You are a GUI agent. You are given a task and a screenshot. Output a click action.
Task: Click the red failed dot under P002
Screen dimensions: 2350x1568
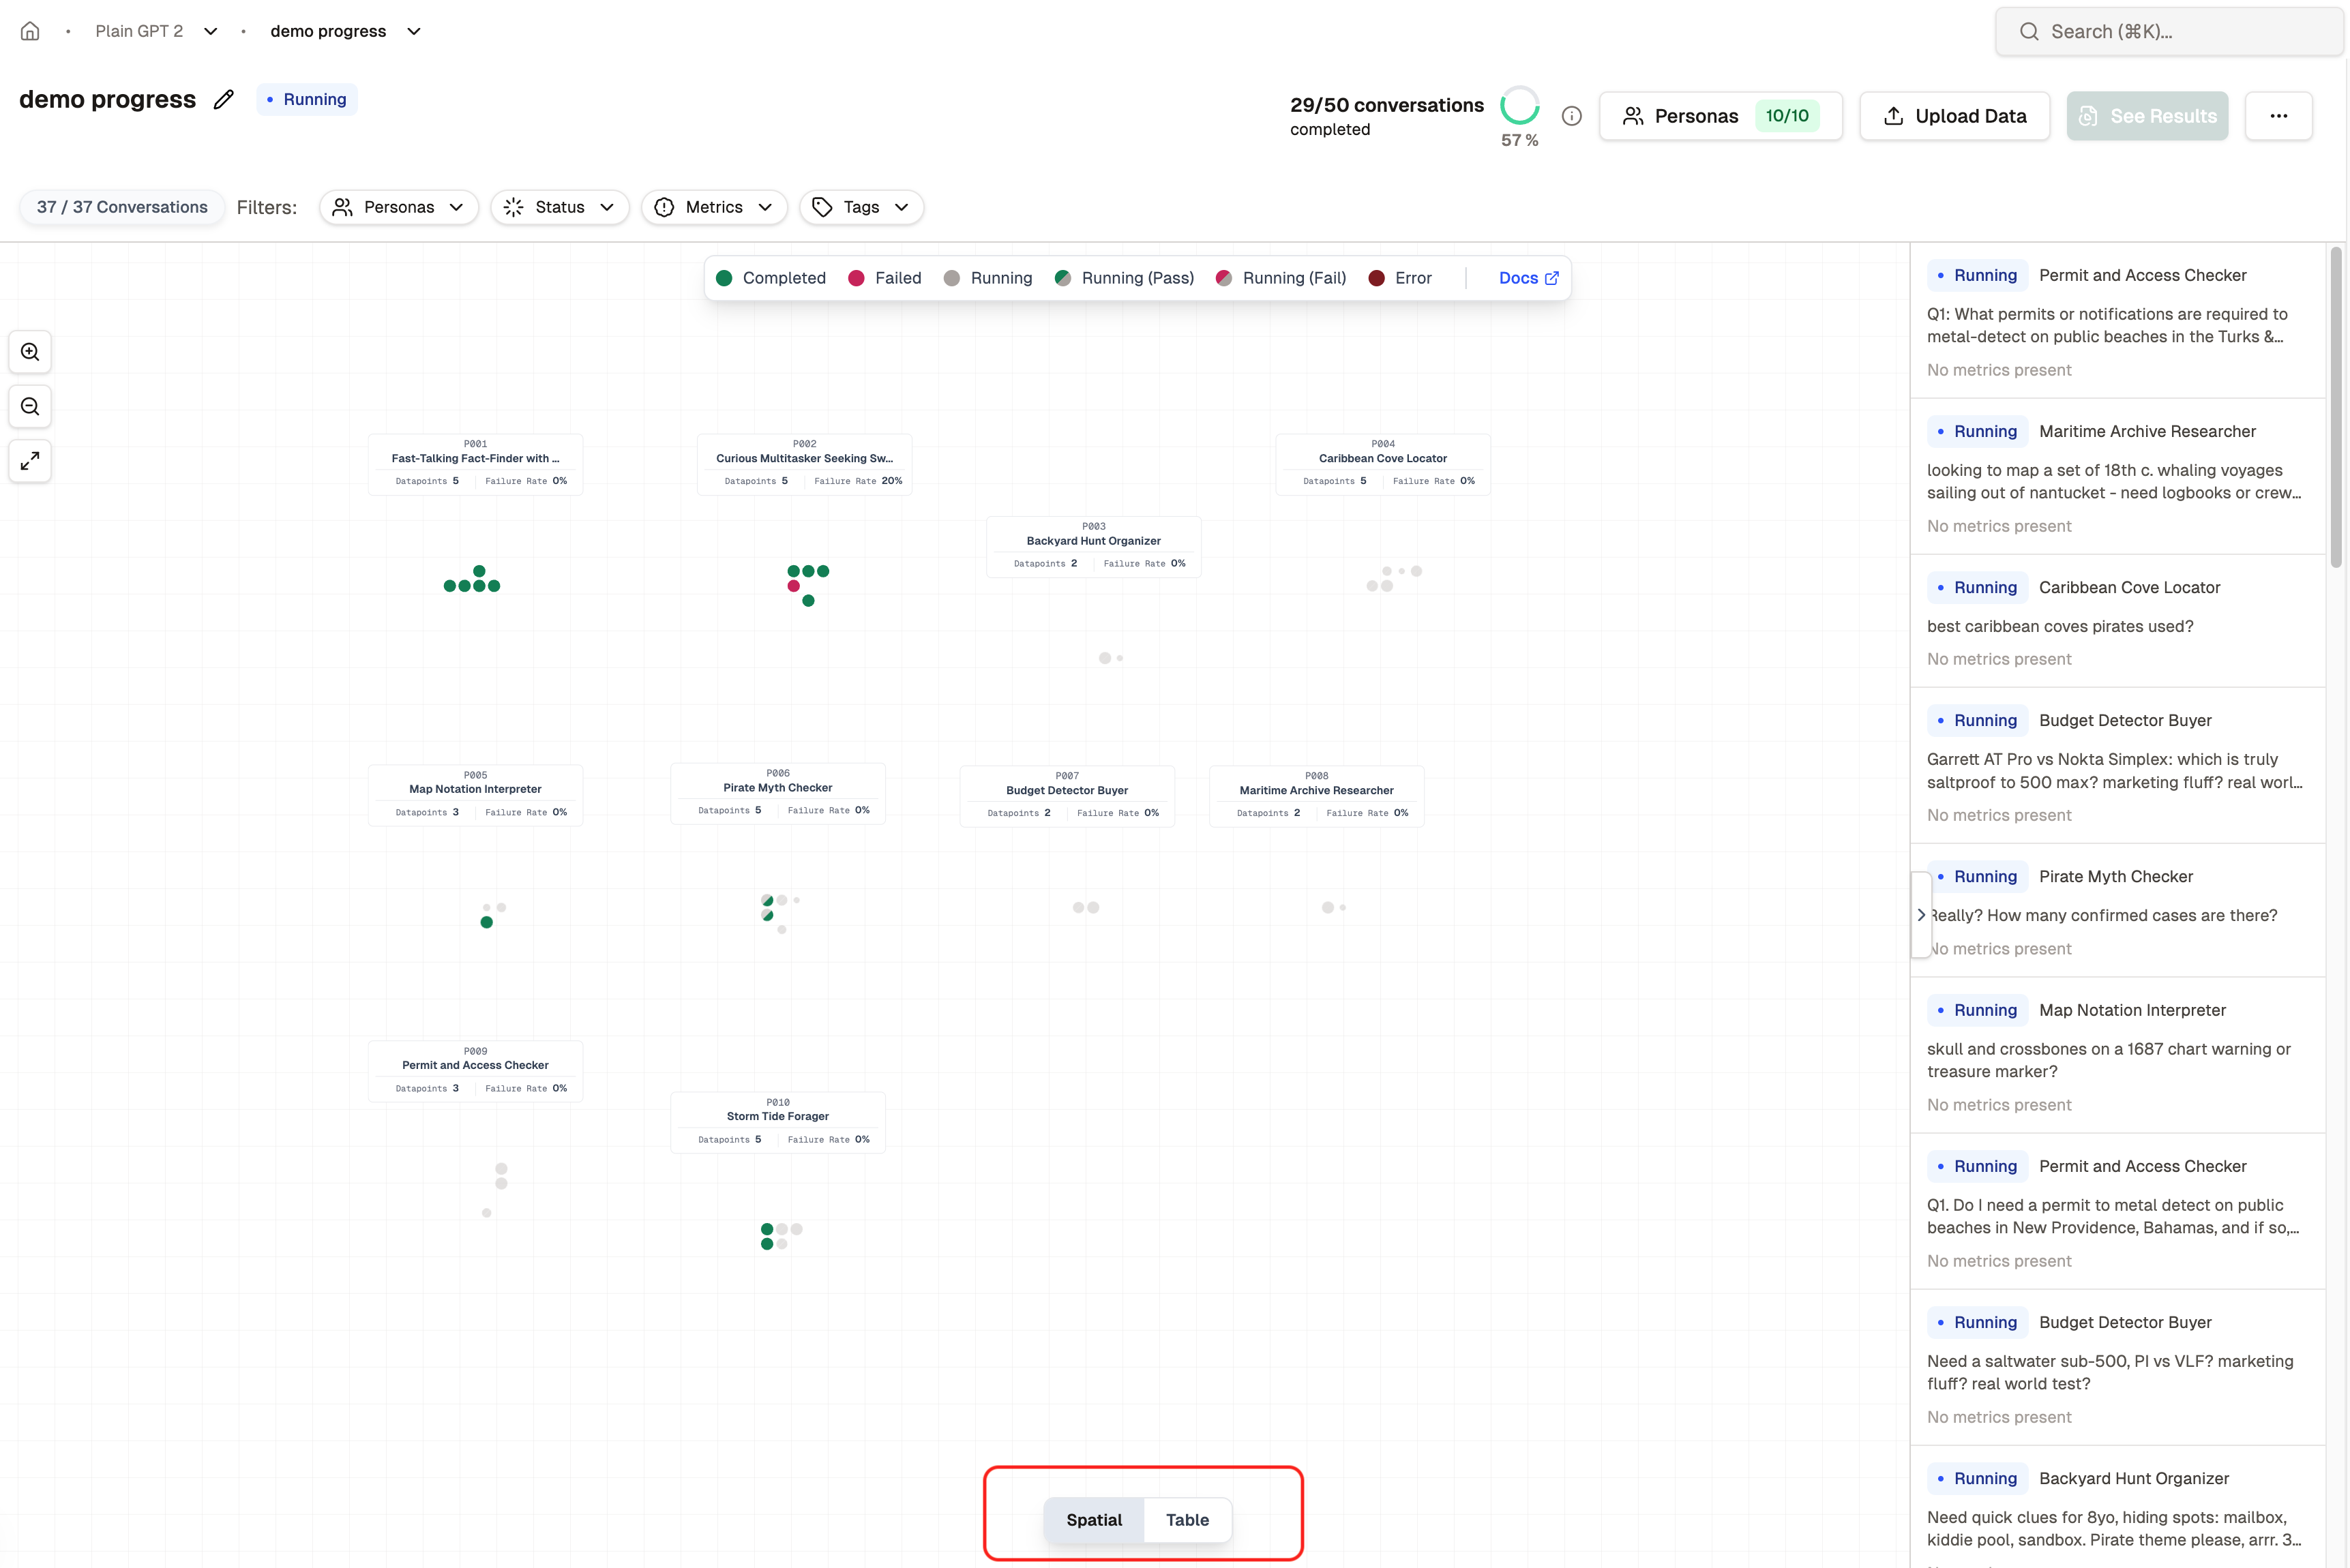pyautogui.click(x=793, y=586)
